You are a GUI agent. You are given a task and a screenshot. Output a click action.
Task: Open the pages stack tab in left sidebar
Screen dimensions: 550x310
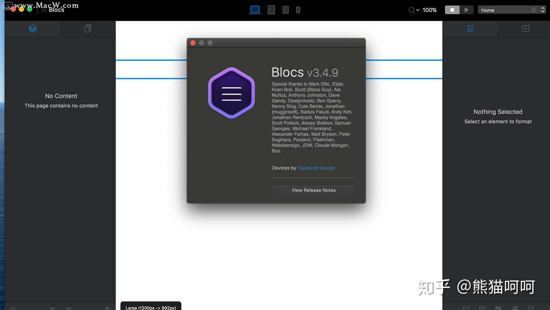pos(88,28)
